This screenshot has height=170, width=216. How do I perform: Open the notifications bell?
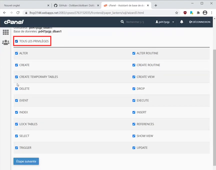[182, 22]
